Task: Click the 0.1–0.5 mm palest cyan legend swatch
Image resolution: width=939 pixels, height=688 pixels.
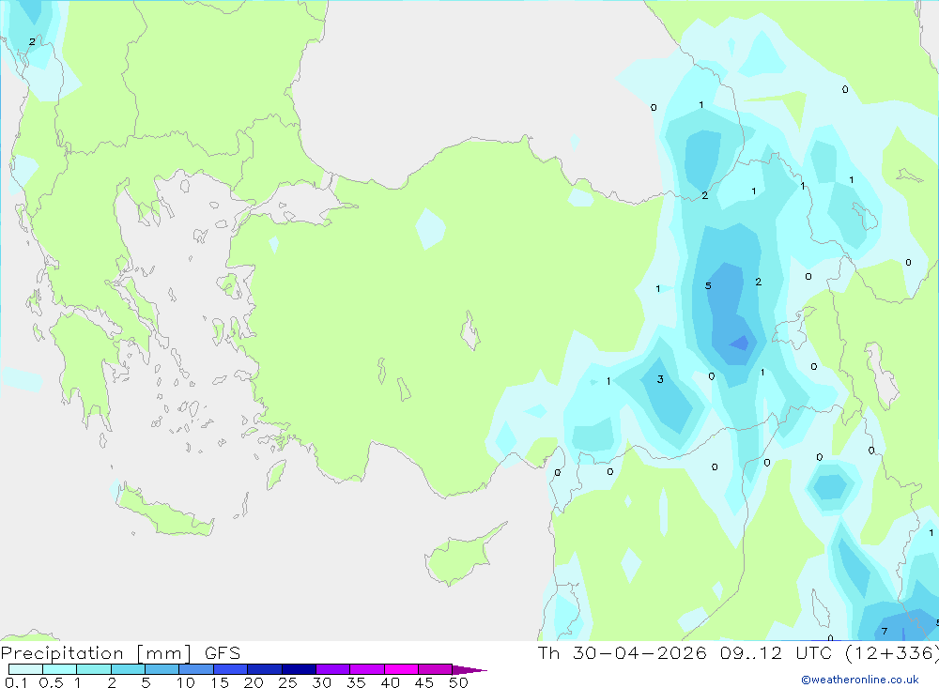Action: pyautogui.click(x=25, y=669)
